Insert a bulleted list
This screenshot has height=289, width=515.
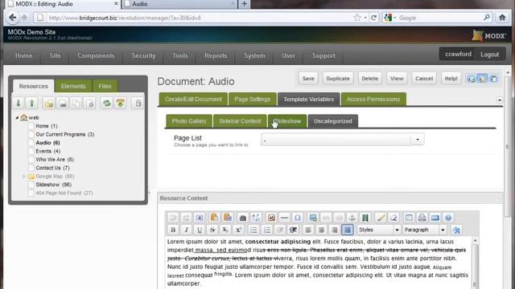pyautogui.click(x=253, y=230)
